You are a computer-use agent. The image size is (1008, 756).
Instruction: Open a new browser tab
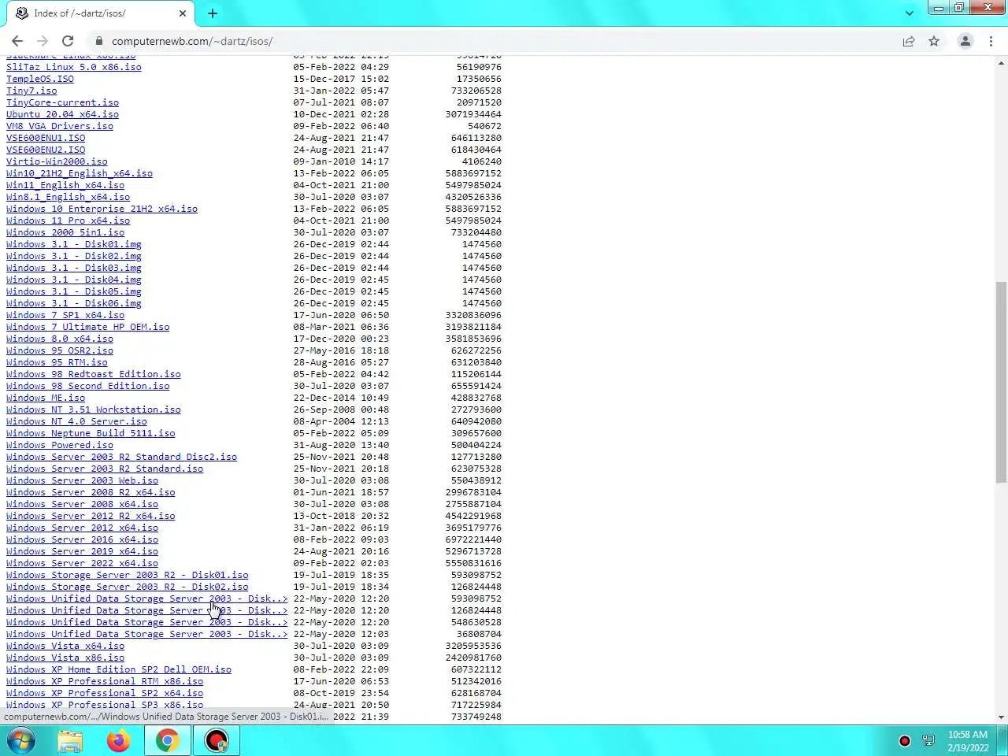click(213, 13)
